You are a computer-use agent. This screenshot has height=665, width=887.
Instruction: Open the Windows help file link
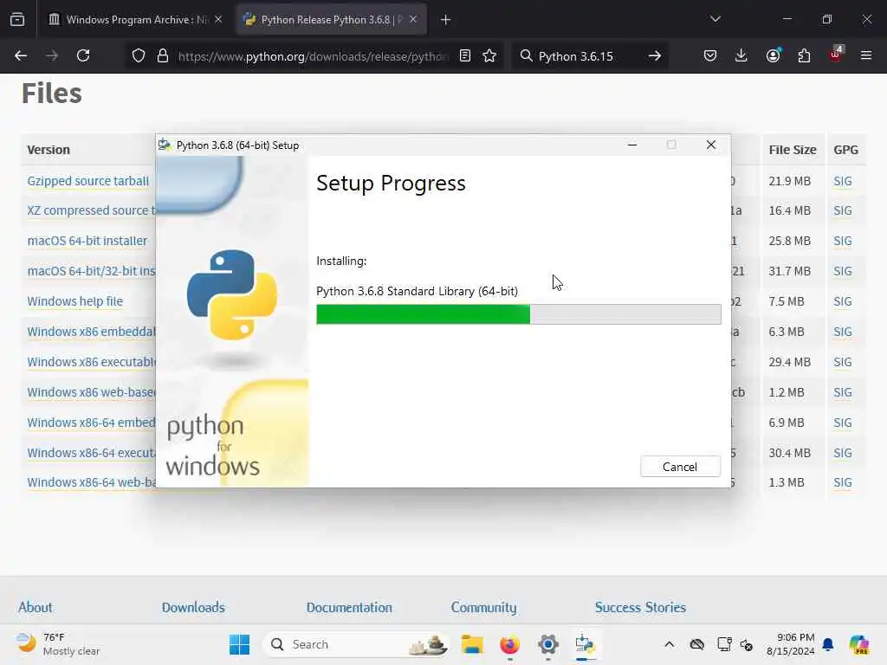coord(75,301)
